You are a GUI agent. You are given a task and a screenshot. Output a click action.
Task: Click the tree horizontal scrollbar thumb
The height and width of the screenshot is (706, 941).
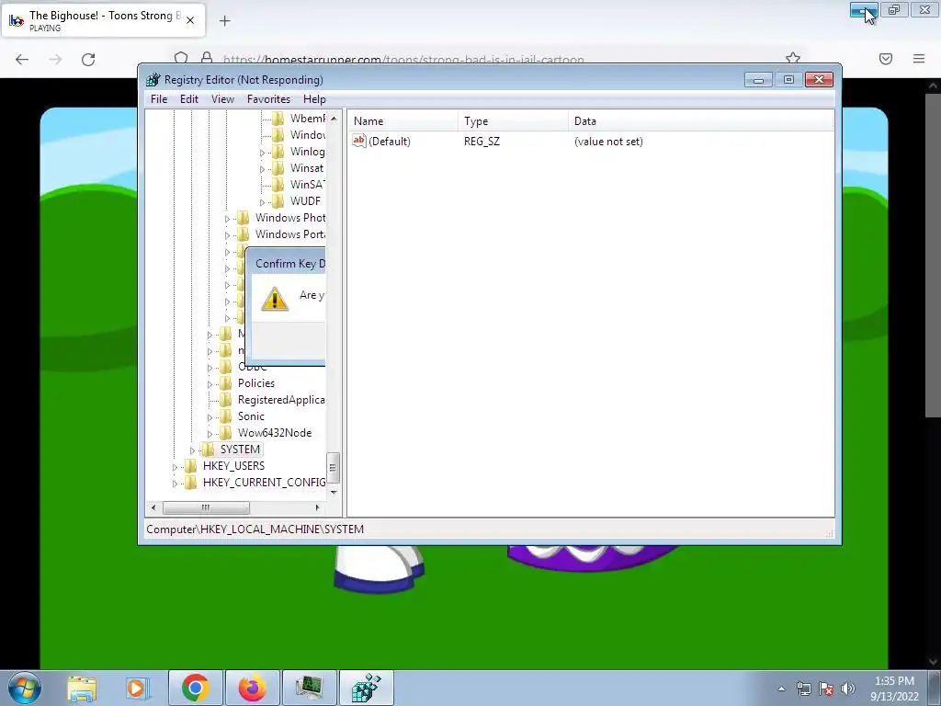pyautogui.click(x=206, y=507)
